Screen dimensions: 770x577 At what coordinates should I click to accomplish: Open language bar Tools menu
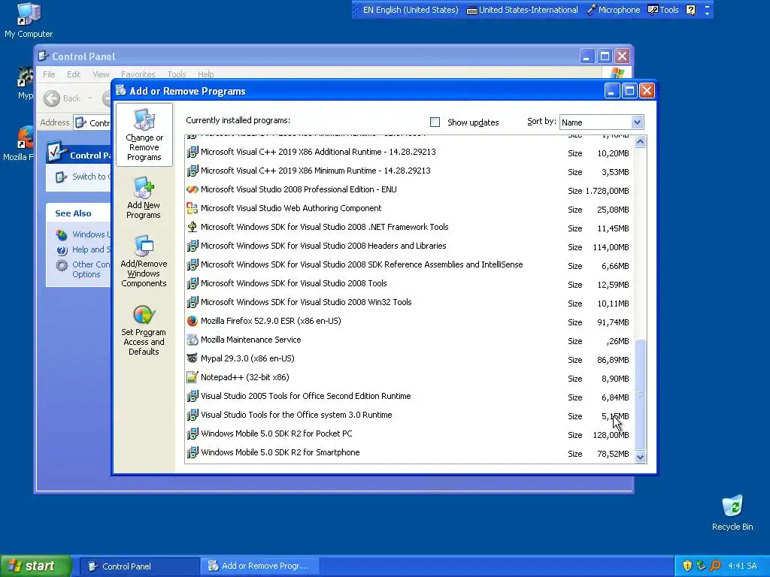click(x=663, y=10)
